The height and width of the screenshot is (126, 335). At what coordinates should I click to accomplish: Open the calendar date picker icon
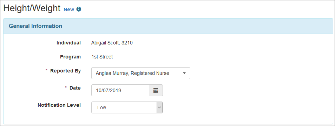coord(156,90)
